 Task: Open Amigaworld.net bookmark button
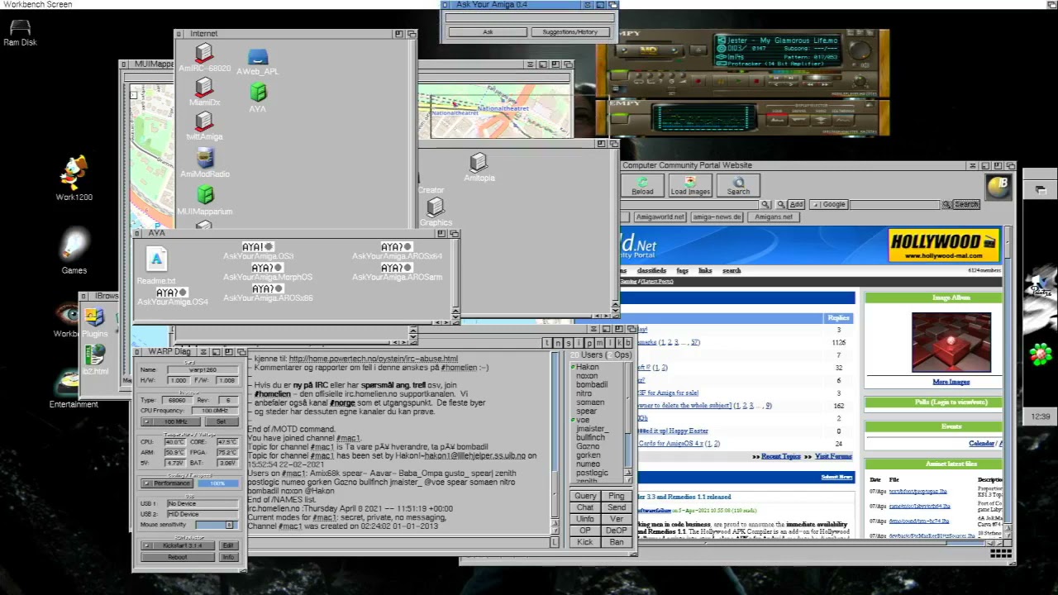click(660, 217)
